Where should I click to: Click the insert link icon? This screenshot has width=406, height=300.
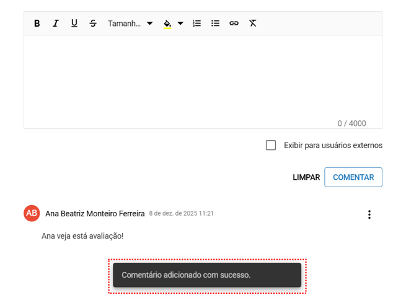point(234,24)
